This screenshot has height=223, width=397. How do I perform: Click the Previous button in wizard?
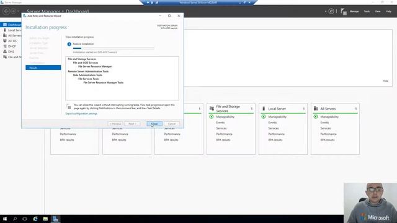tap(115, 124)
